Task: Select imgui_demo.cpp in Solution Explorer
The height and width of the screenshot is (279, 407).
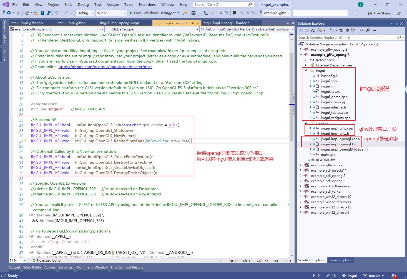Action: click(x=334, y=97)
